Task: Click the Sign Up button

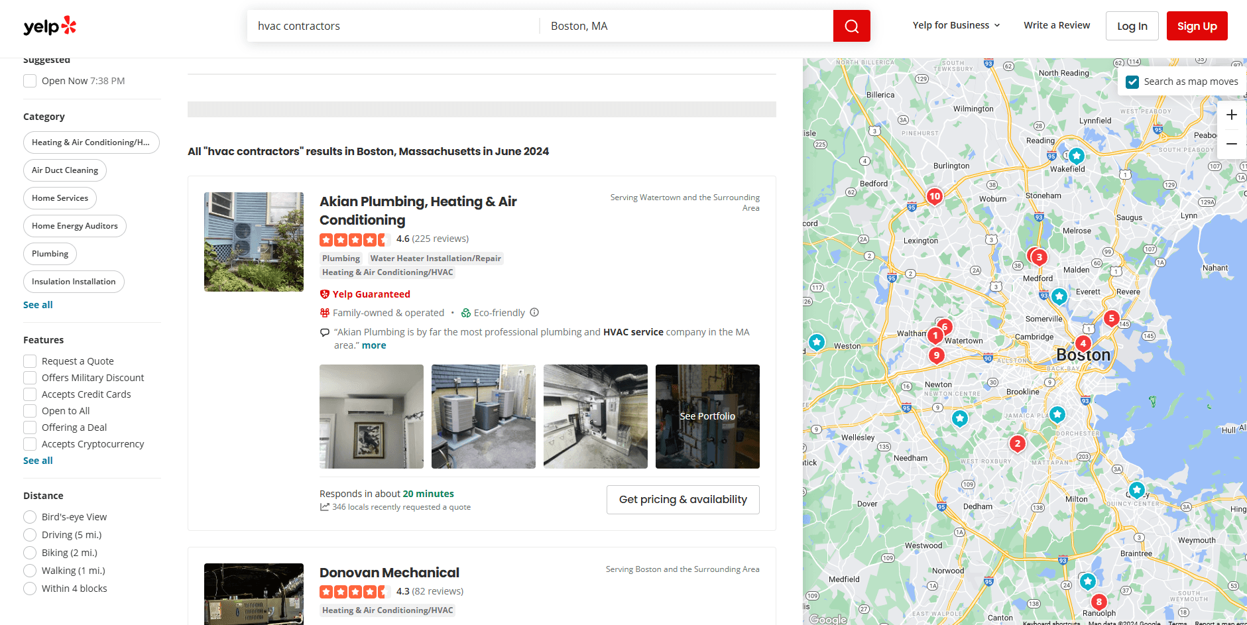Action: (x=1197, y=25)
